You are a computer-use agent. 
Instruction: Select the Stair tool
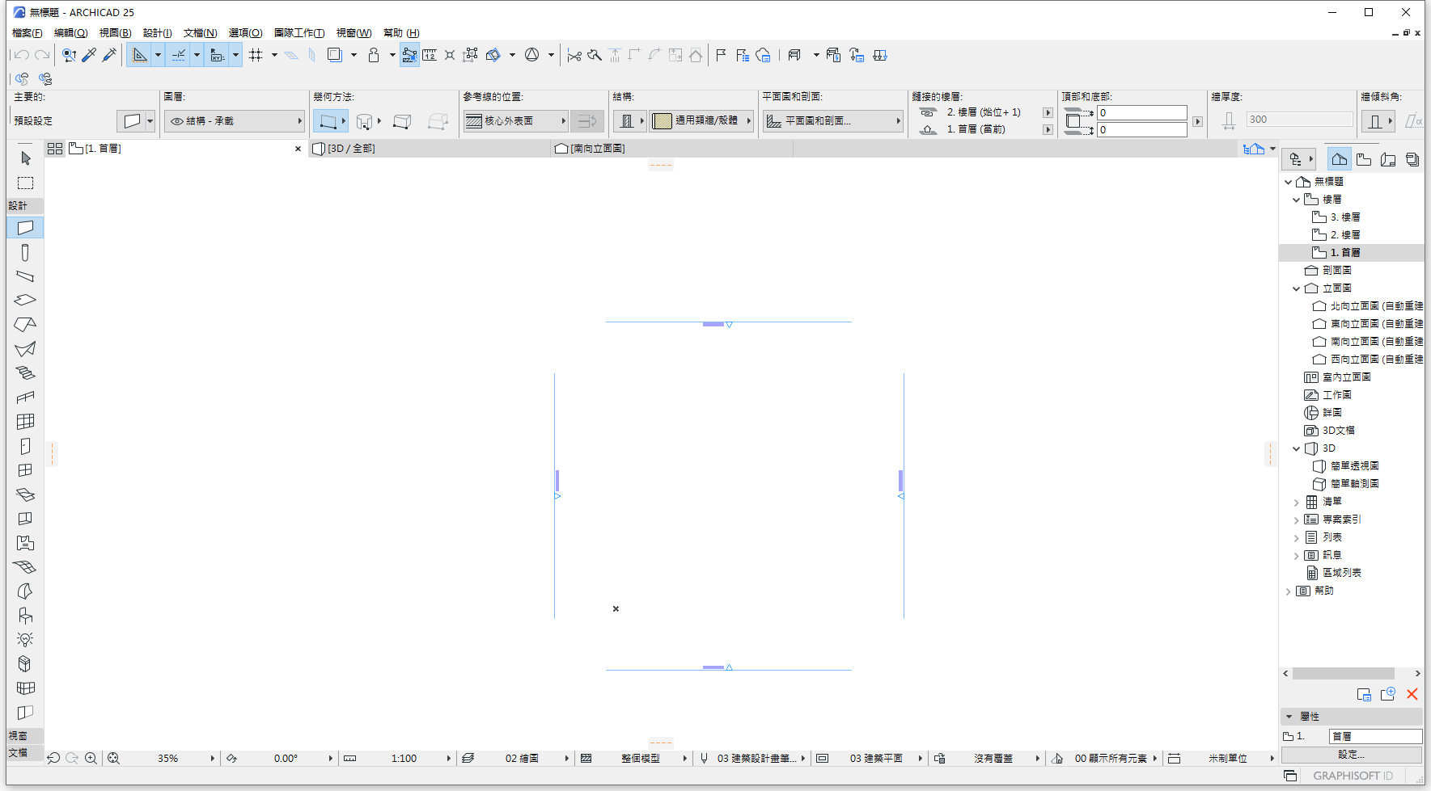pyautogui.click(x=25, y=373)
